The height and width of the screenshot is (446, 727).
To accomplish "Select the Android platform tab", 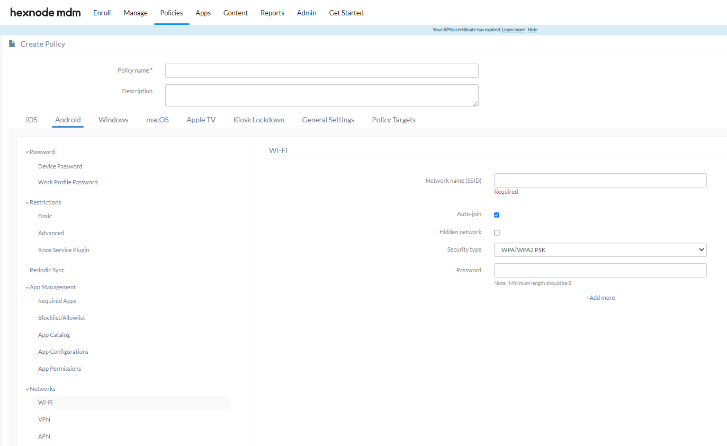I will (68, 120).
